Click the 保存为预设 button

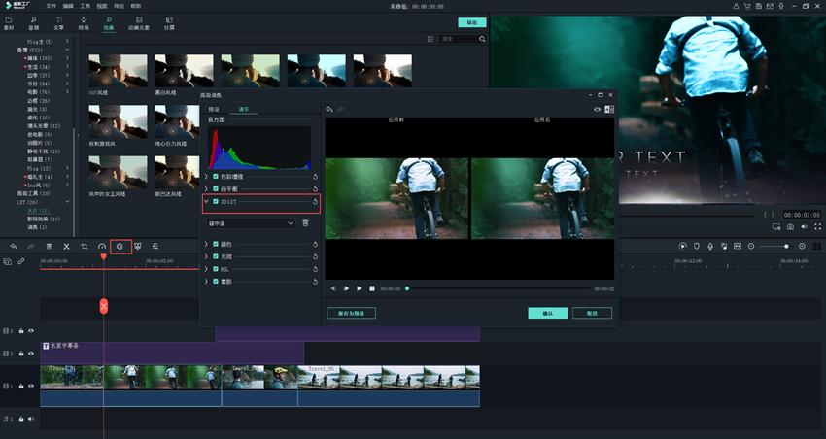tap(351, 314)
